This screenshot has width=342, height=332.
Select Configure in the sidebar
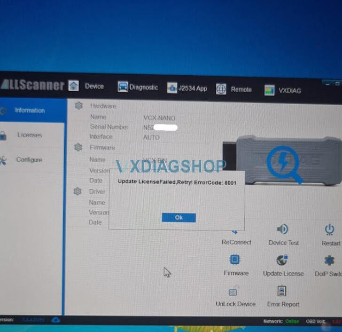pos(29,160)
